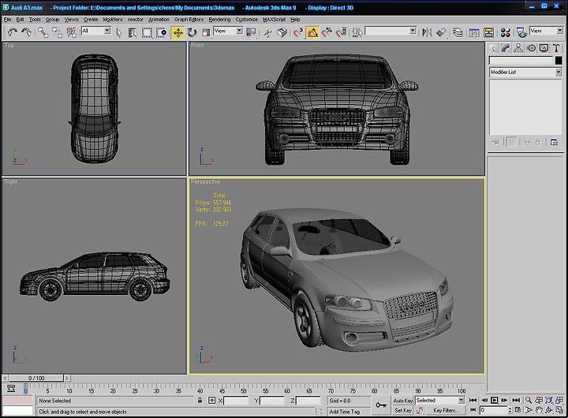Toggle the Selection Lock padlock

tap(200, 400)
